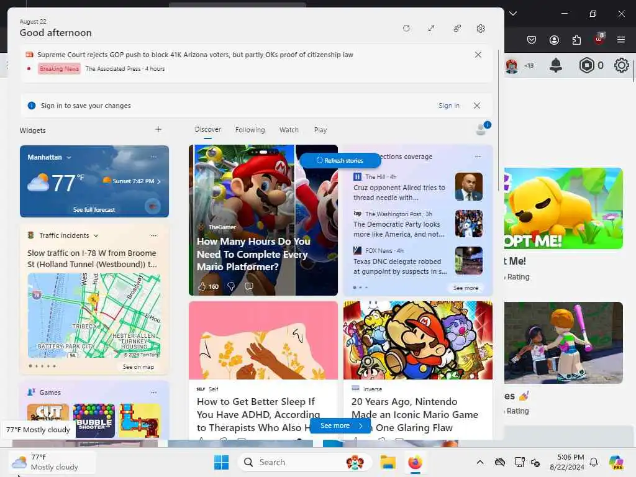
Task: Open taskbar weather widget 77°F Mostly cloudy
Action: (x=52, y=462)
